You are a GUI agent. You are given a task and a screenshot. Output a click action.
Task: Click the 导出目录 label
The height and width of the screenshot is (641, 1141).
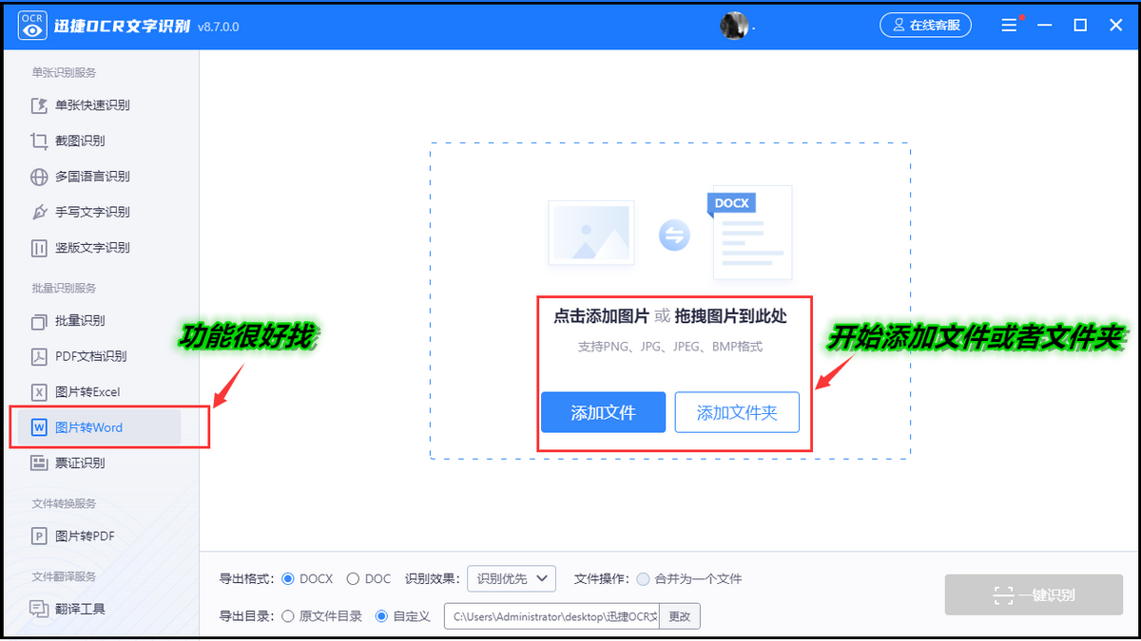click(x=246, y=616)
